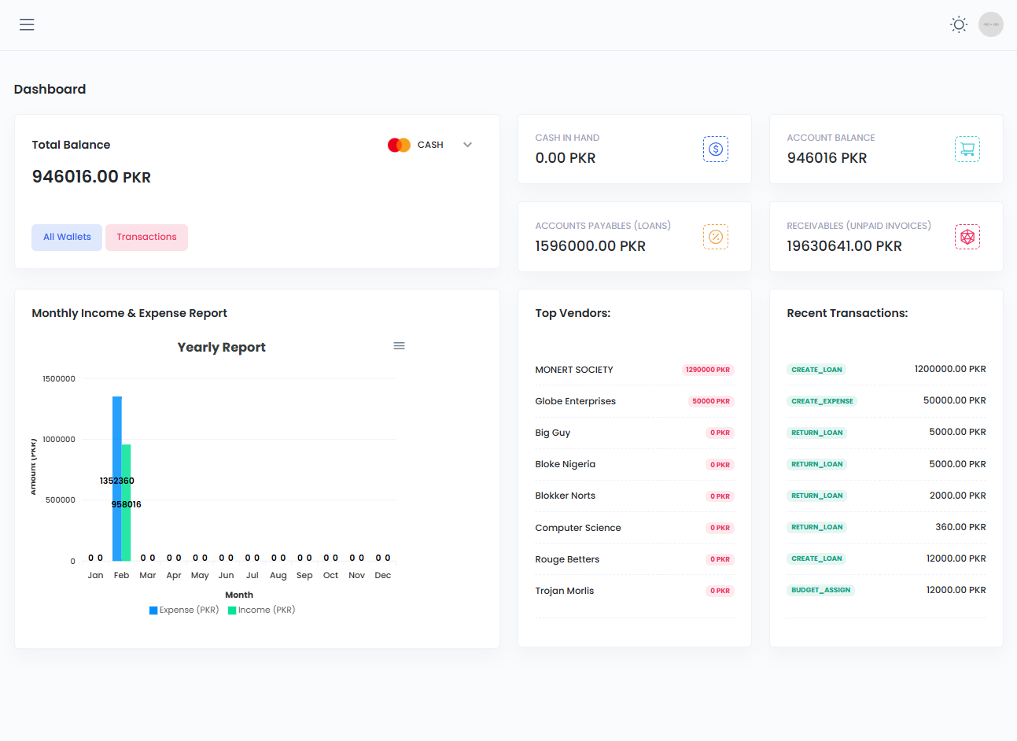Screen dimensions: 1017x741
Task: Open All Wallets
Action: 67,237
